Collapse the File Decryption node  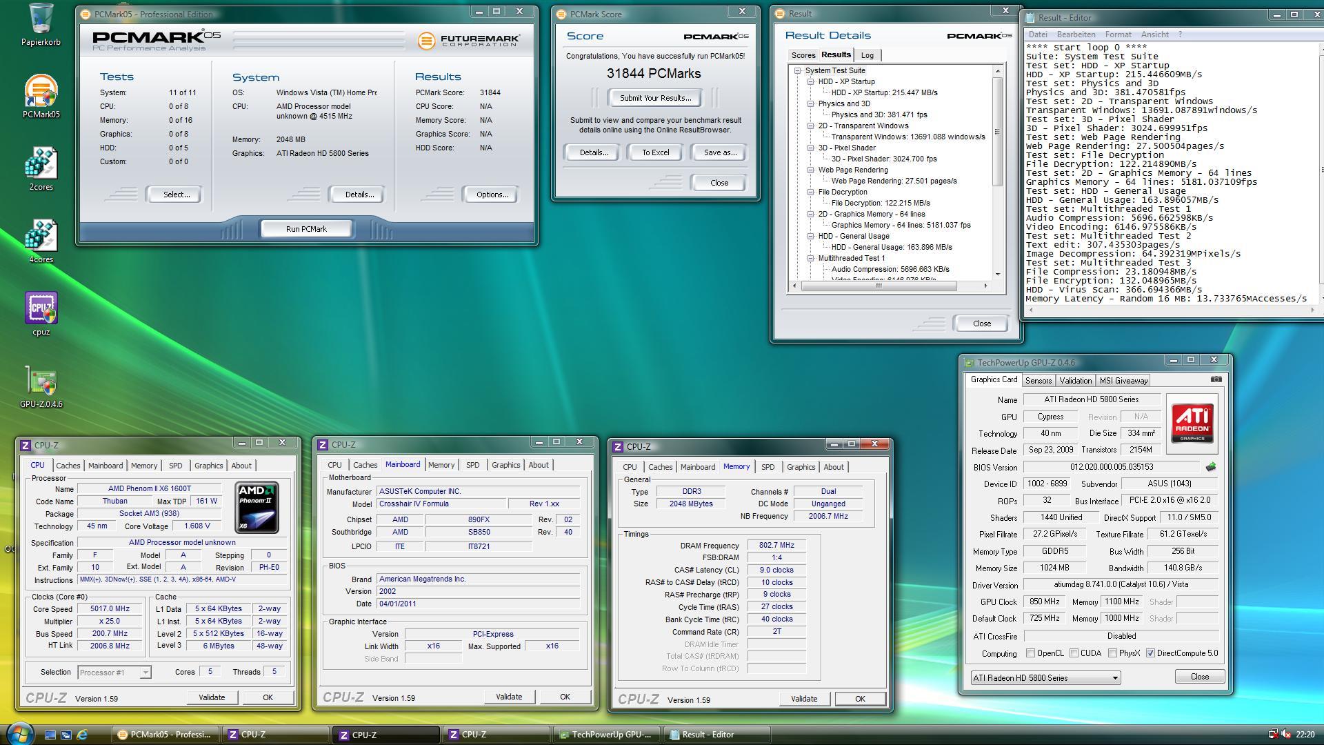click(x=811, y=192)
